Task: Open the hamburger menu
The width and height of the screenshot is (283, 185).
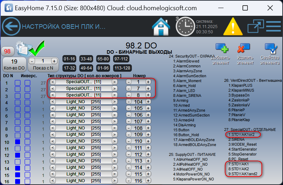Action: [273, 27]
